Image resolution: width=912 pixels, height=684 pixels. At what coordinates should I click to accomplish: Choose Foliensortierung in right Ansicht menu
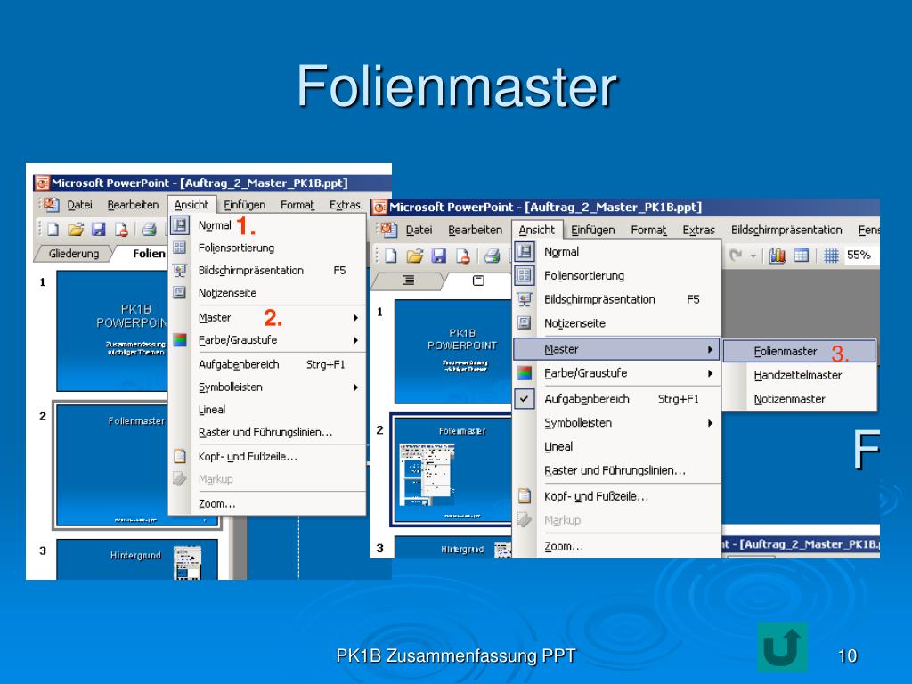pyautogui.click(x=616, y=276)
